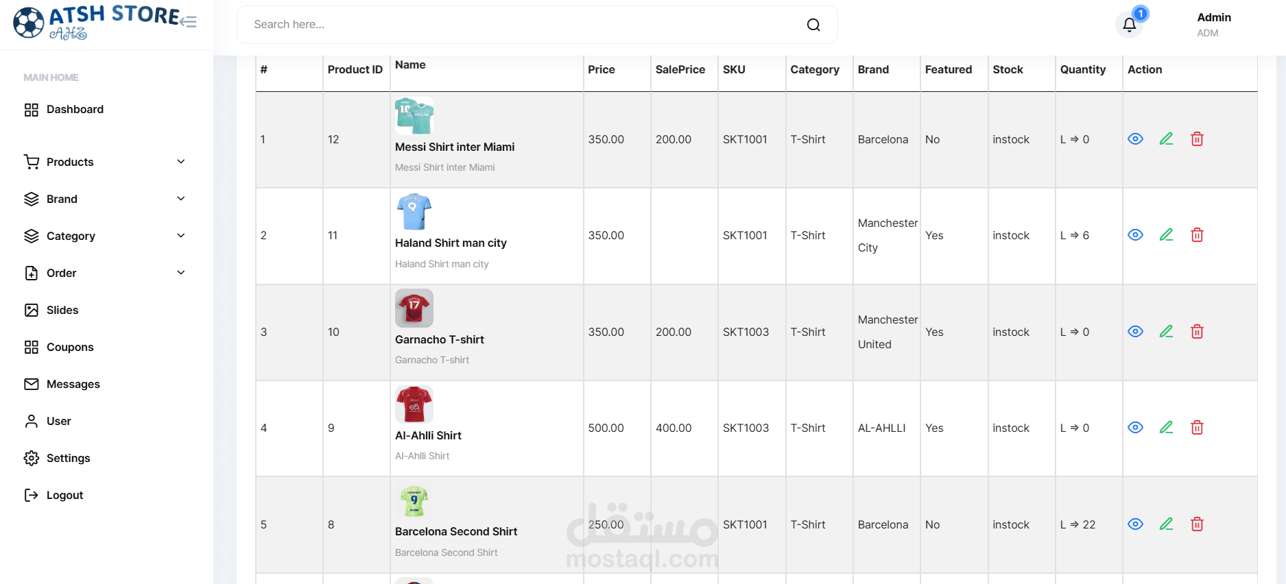Edit the Barcelona Second Shirt product
The width and height of the screenshot is (1286, 584).
coord(1166,524)
